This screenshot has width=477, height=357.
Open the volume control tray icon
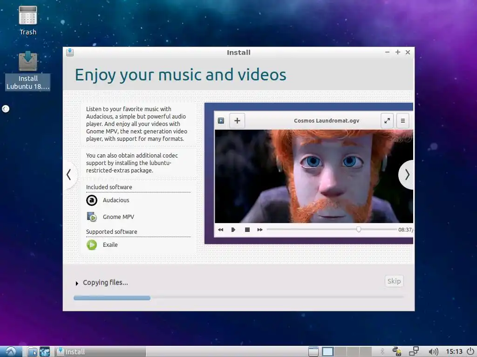(433, 351)
